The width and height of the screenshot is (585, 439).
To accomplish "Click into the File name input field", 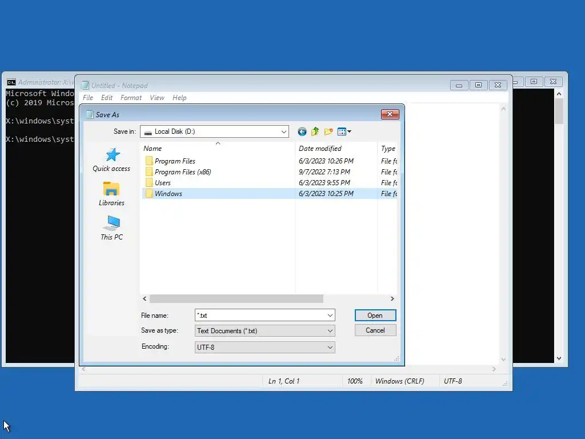I will [261, 316].
